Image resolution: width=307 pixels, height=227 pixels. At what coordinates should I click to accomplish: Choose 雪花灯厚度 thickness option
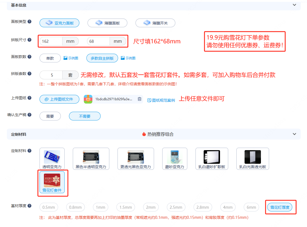point(279,207)
